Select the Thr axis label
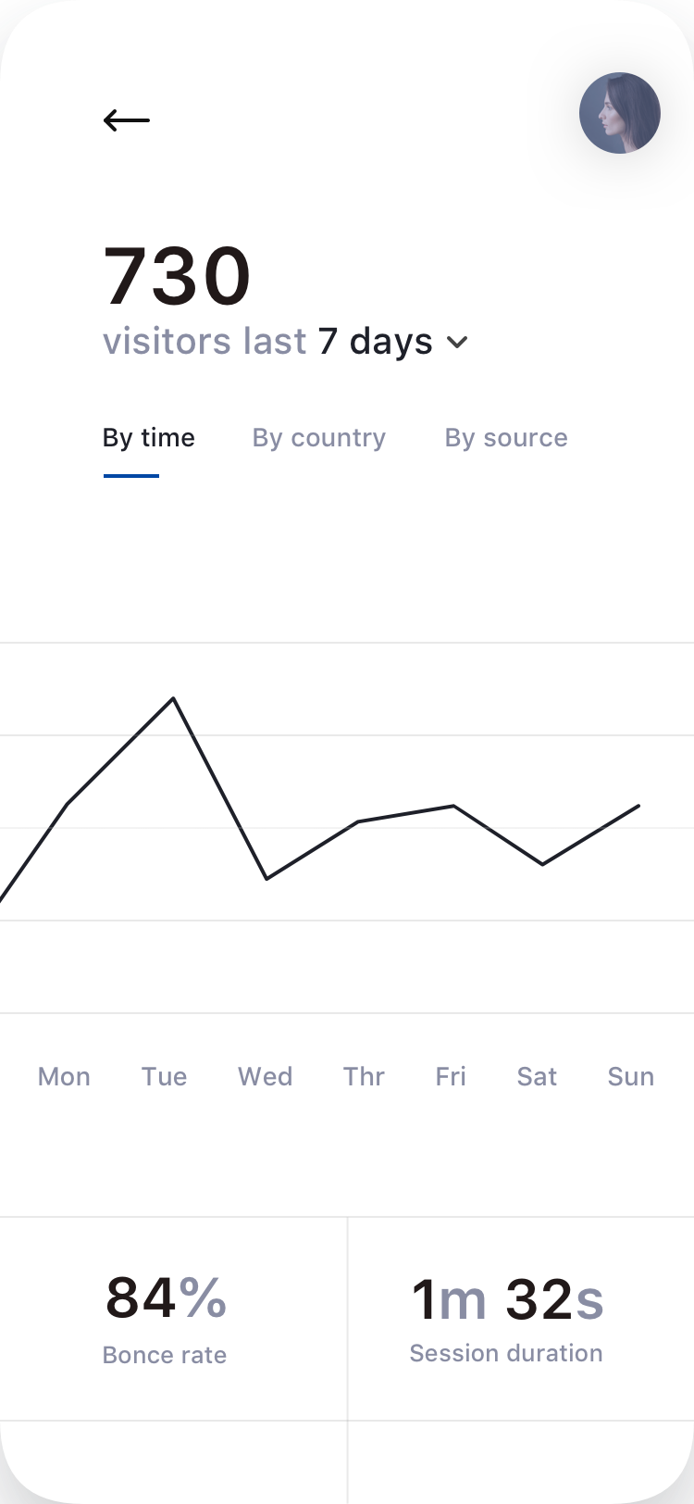 click(364, 1076)
